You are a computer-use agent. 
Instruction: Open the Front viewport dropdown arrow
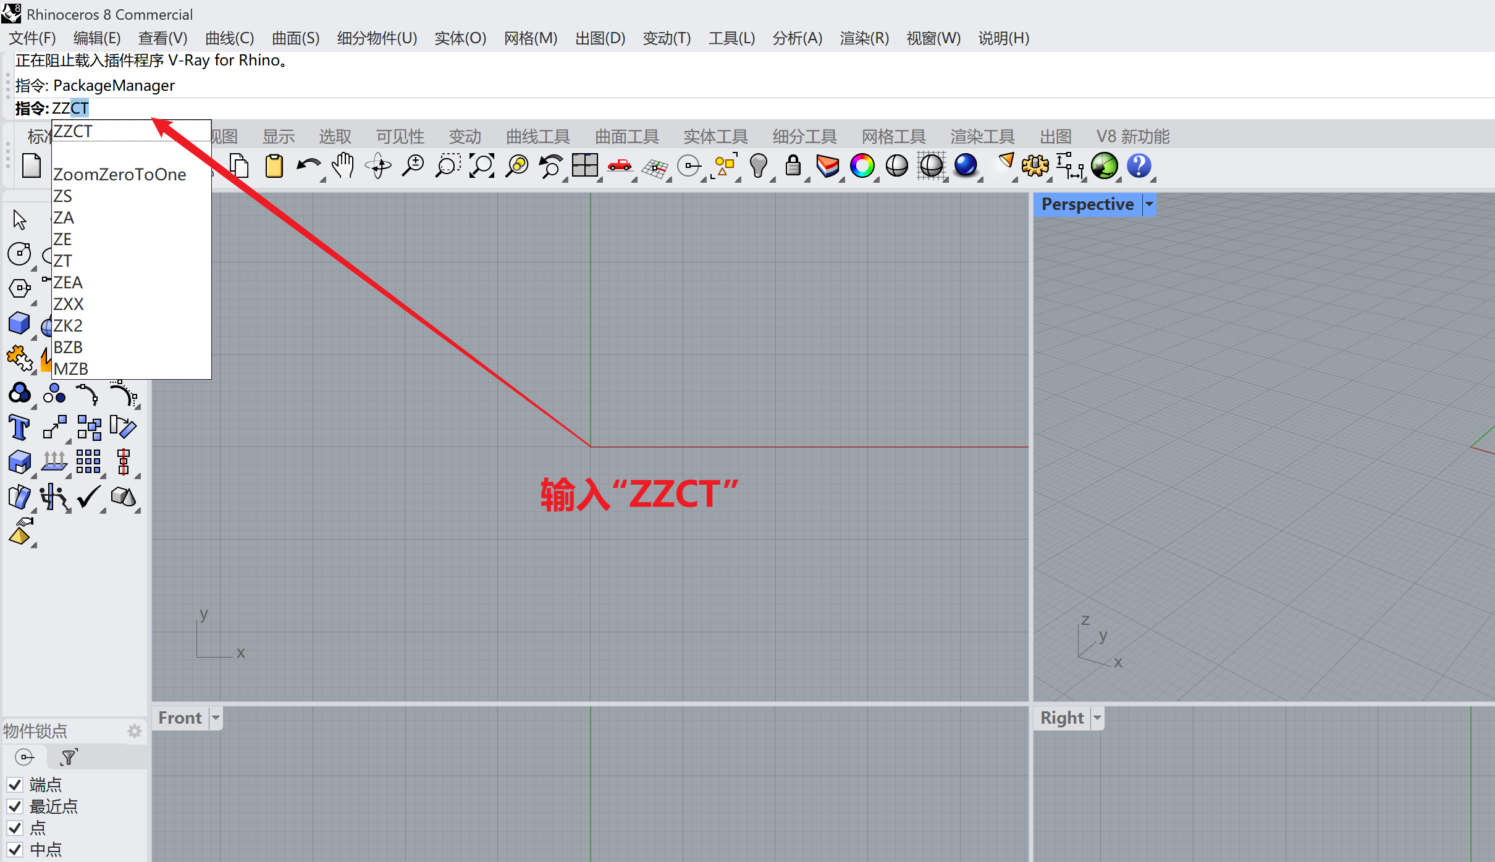(216, 718)
